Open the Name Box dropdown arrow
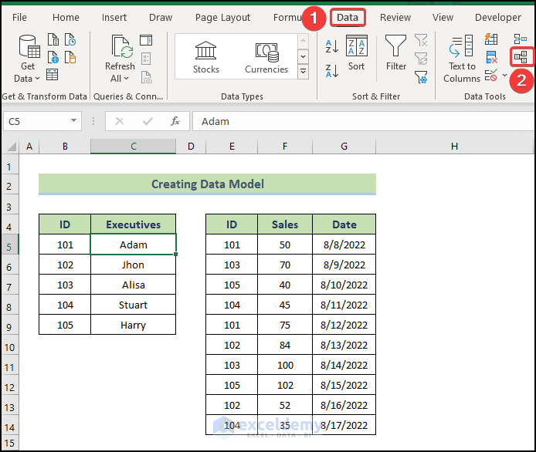 [x=74, y=121]
